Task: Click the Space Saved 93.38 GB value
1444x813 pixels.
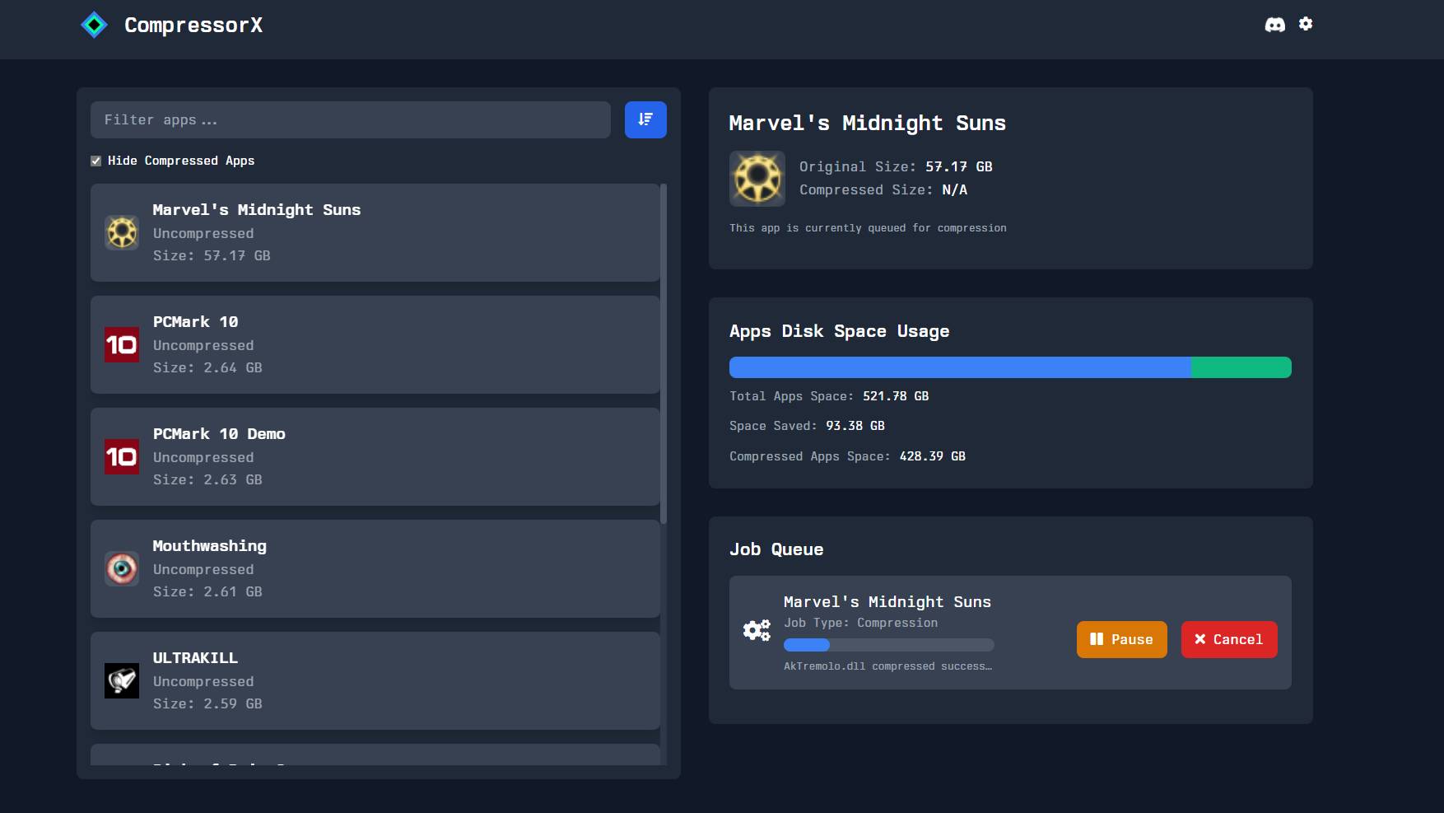Action: [855, 426]
